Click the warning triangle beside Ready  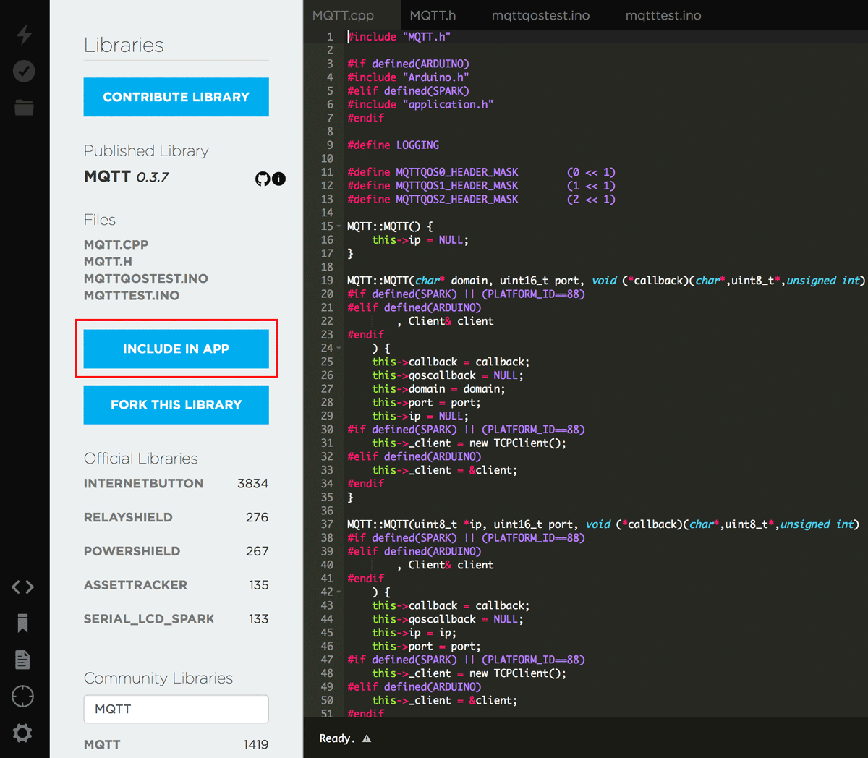(367, 738)
